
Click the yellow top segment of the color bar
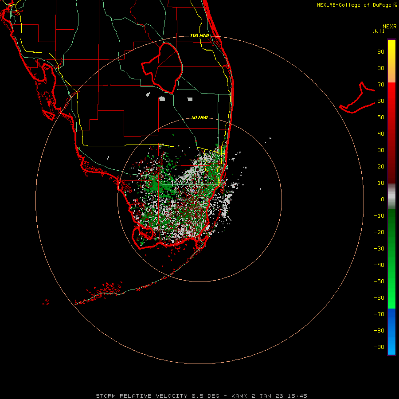coord(391,61)
